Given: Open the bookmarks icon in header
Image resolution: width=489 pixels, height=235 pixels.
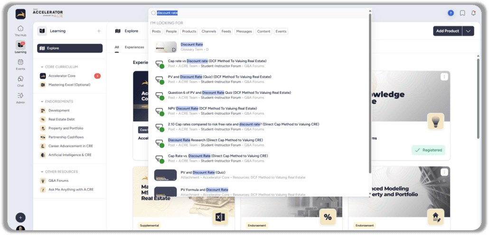Looking at the screenshot, I should pos(462,13).
